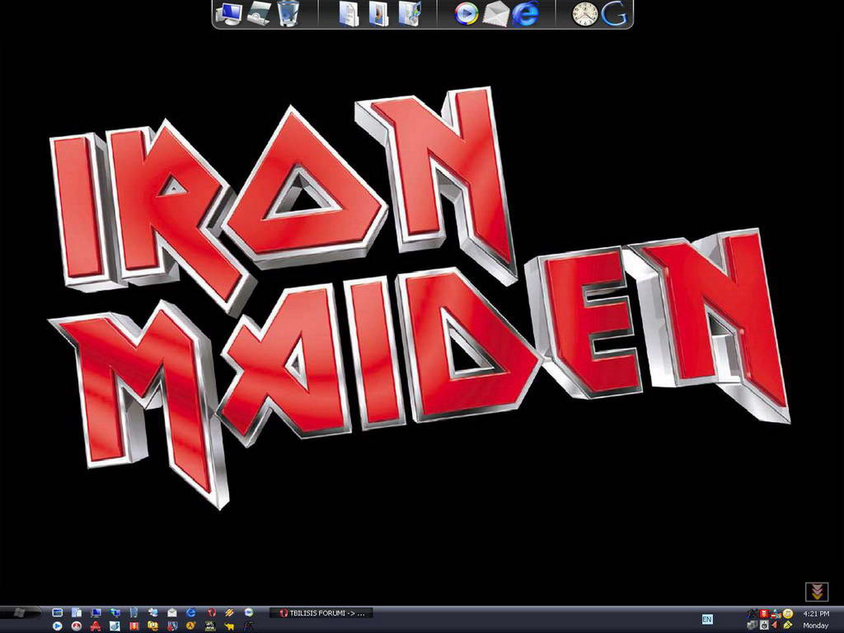The width and height of the screenshot is (844, 633).
Task: Open the yellow smiley face tray icon
Action: click(x=788, y=613)
